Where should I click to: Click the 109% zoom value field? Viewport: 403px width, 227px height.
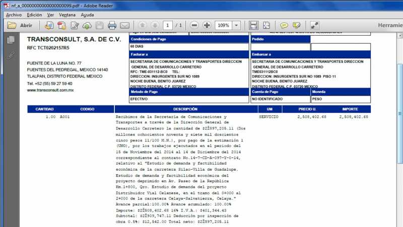[223, 25]
